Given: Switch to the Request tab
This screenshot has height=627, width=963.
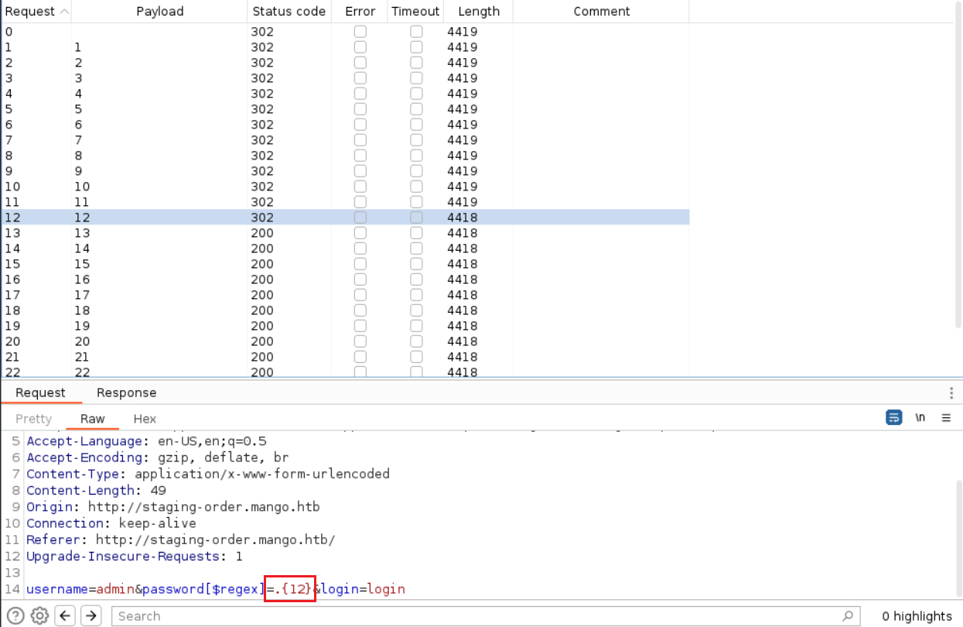Looking at the screenshot, I should [x=40, y=392].
